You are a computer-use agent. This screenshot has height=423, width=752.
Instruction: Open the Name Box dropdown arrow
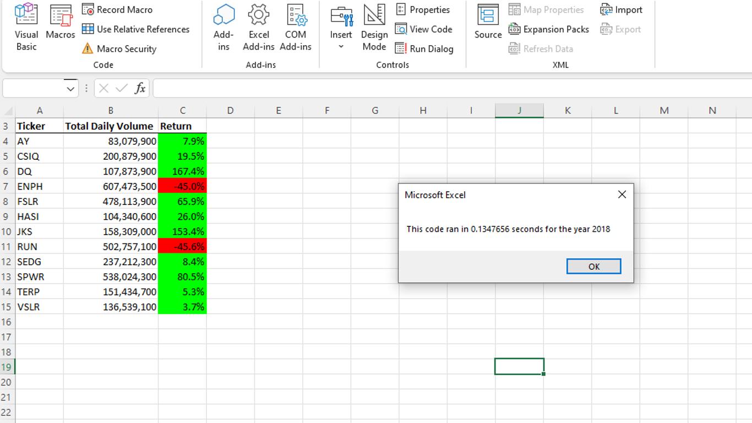70,88
